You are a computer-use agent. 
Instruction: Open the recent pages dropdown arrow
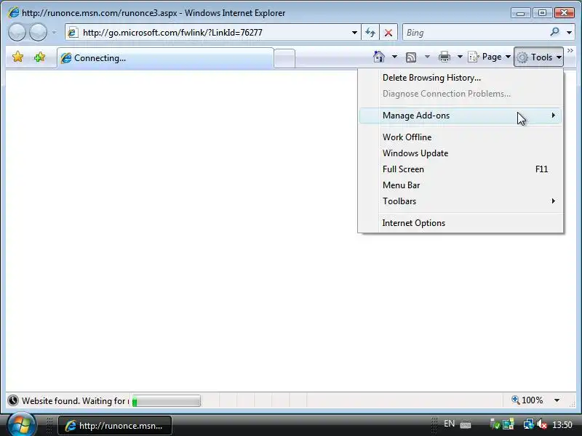click(54, 33)
